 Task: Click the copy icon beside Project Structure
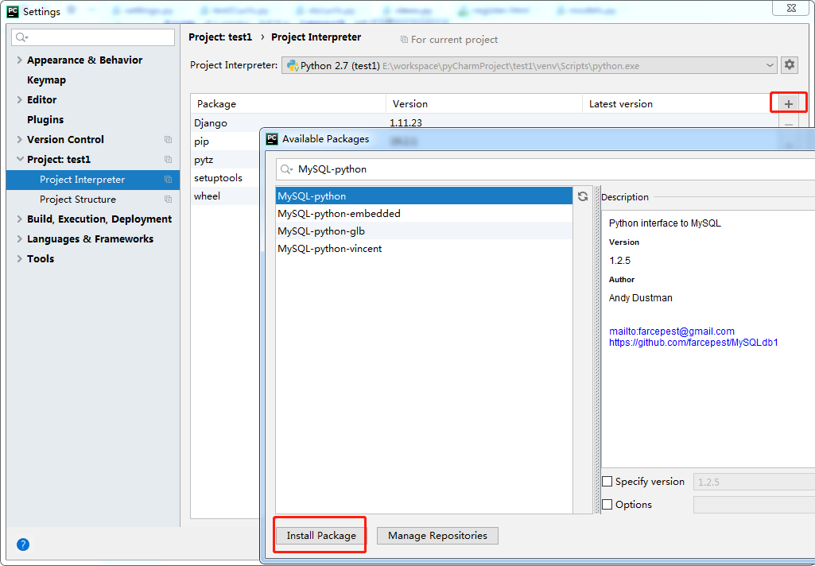click(168, 199)
